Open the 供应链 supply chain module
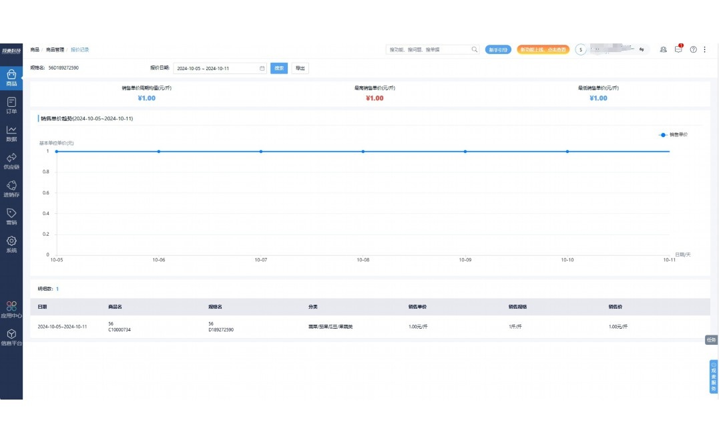Viewport: 719px width, 443px height. (x=11, y=160)
